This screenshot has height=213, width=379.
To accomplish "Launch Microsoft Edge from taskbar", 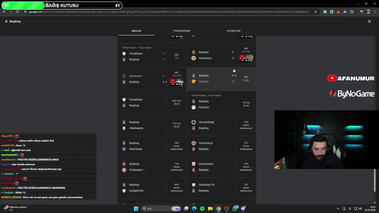I will (194, 209).
